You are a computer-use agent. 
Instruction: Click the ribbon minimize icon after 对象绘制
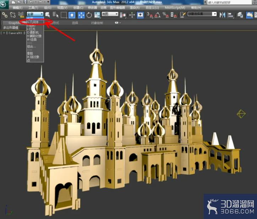(x=116, y=23)
